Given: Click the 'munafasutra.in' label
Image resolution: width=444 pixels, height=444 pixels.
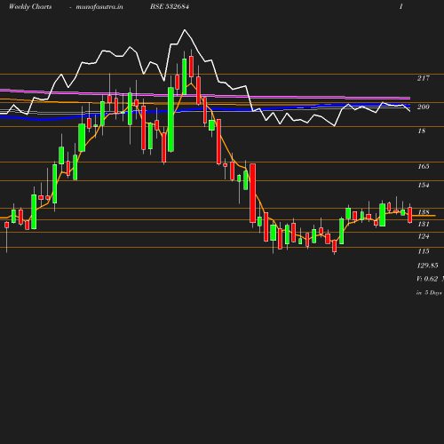Looking at the screenshot, I should (99, 7).
